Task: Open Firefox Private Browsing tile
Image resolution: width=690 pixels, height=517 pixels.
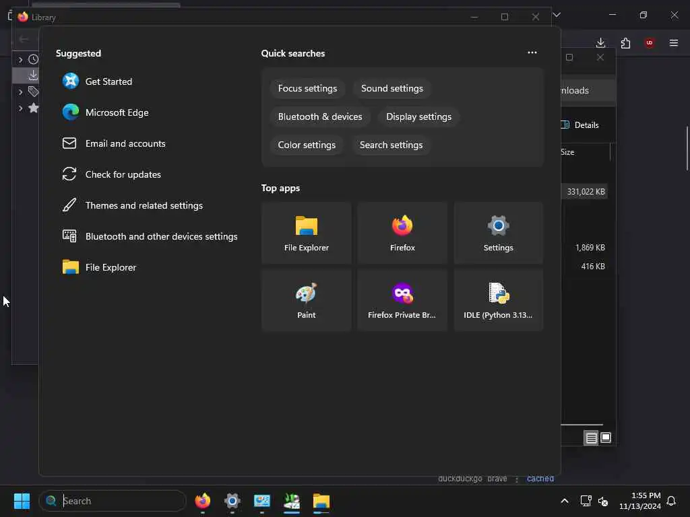Action: [x=402, y=300]
